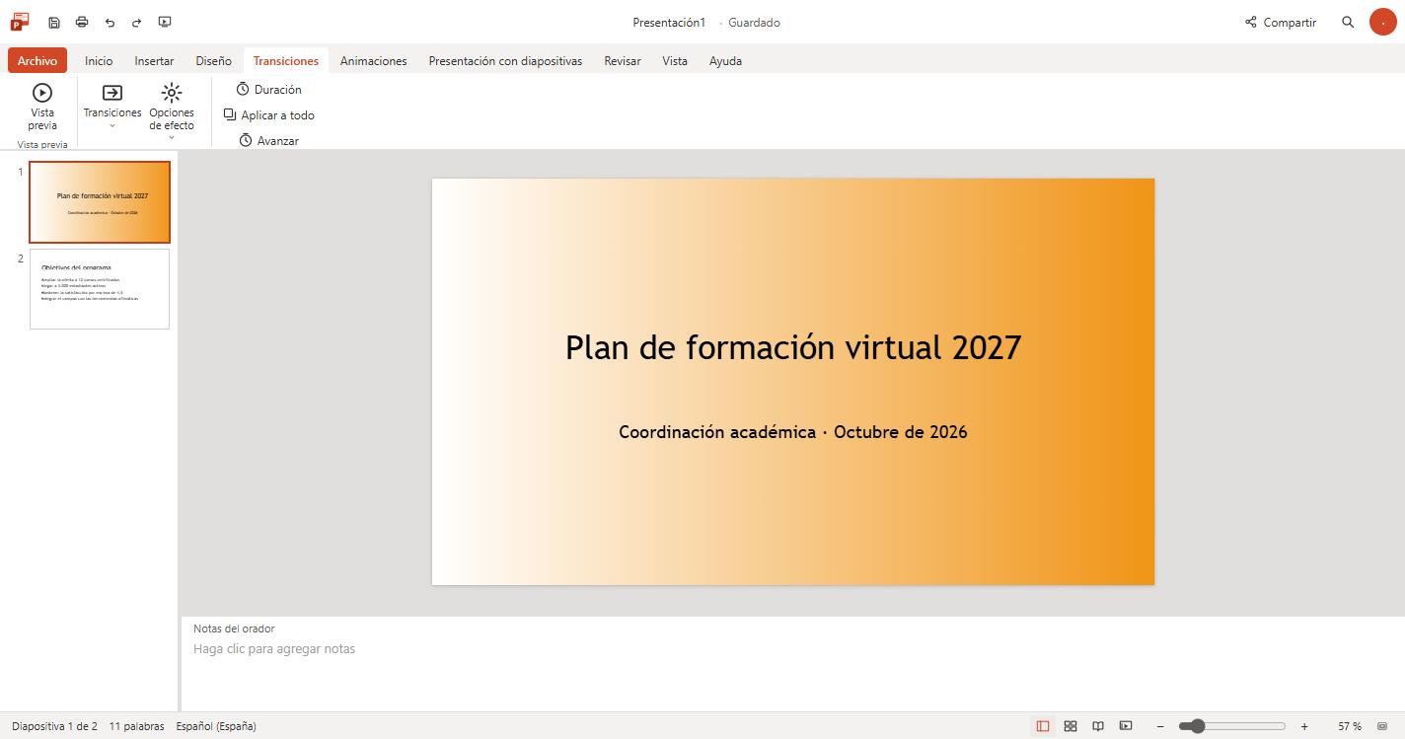This screenshot has height=739, width=1405.
Task: Switch to the Revisar tab
Action: pyautogui.click(x=623, y=60)
